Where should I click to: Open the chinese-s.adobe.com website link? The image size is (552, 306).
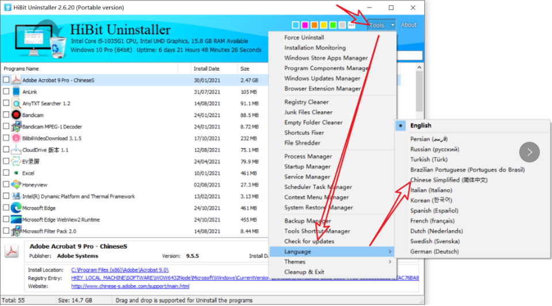tap(130, 286)
